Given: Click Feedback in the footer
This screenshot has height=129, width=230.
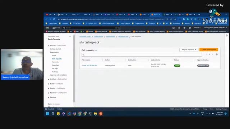Looking at the screenshot, I should (x=59, y=109).
